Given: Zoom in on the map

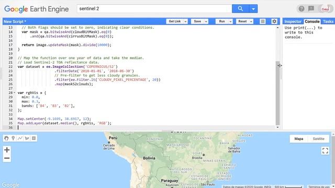Looking at the screenshot, I should pos(7,150).
